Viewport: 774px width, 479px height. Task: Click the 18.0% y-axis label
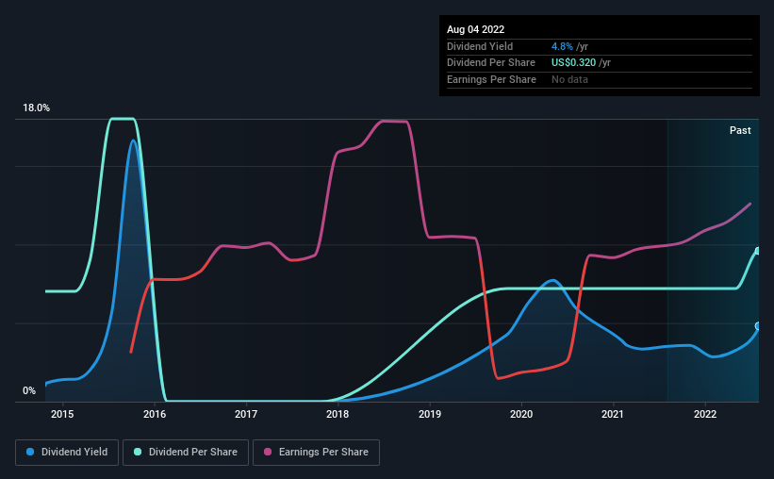click(x=36, y=108)
